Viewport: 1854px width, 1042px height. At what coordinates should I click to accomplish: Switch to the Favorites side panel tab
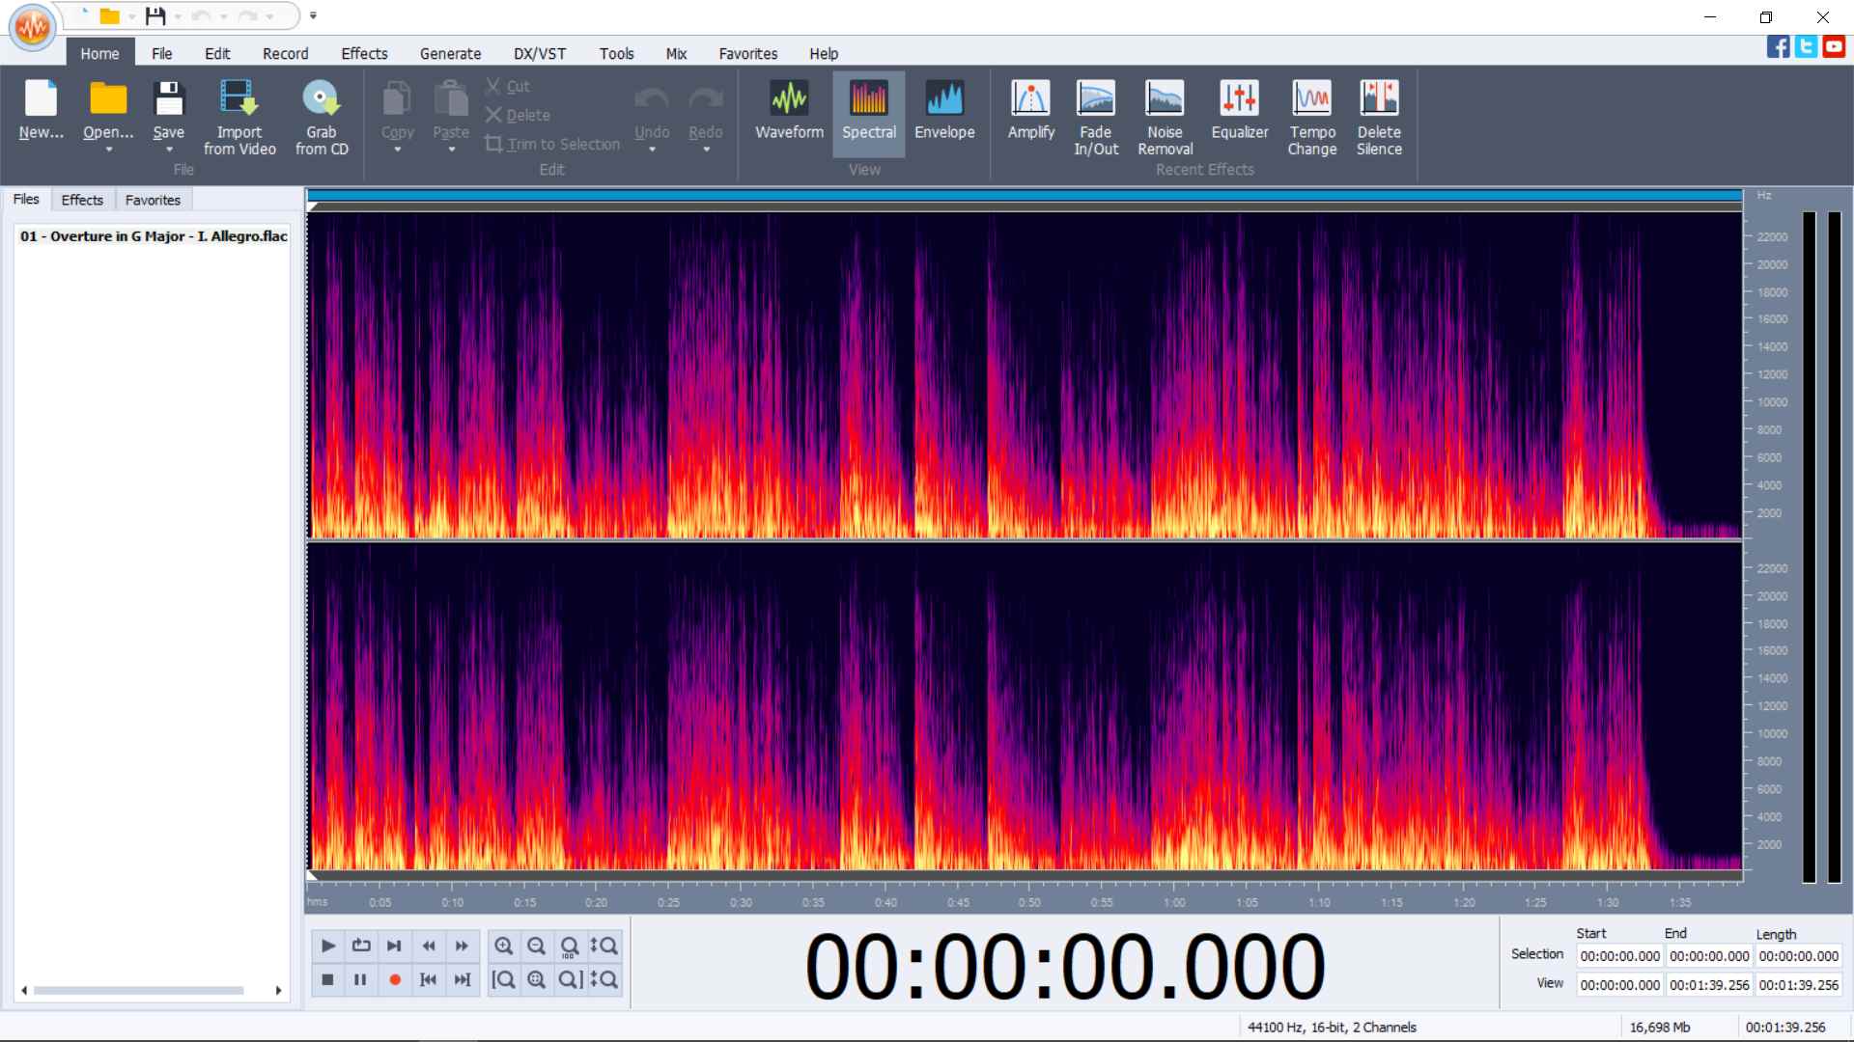[x=153, y=200]
